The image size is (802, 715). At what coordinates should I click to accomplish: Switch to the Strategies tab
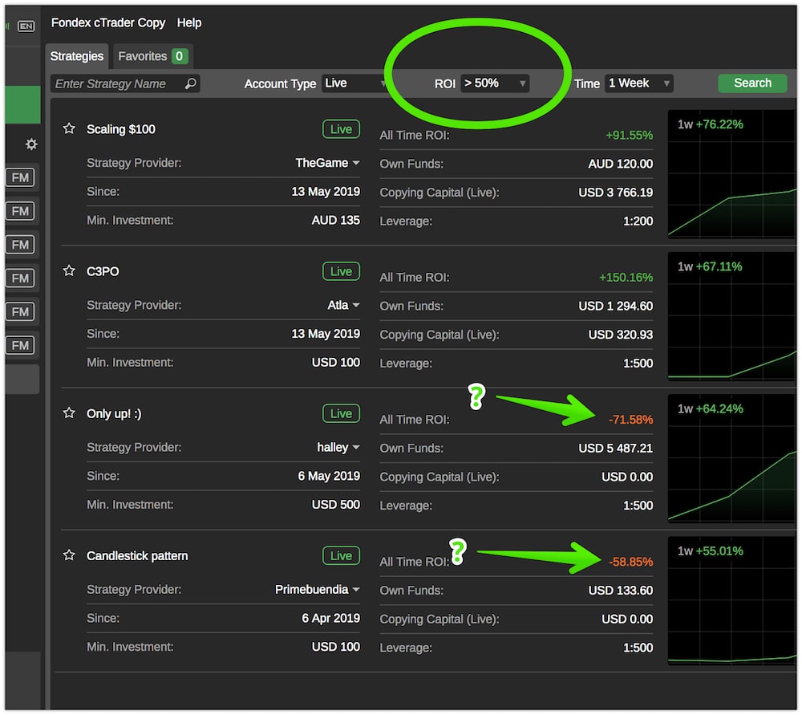point(77,56)
